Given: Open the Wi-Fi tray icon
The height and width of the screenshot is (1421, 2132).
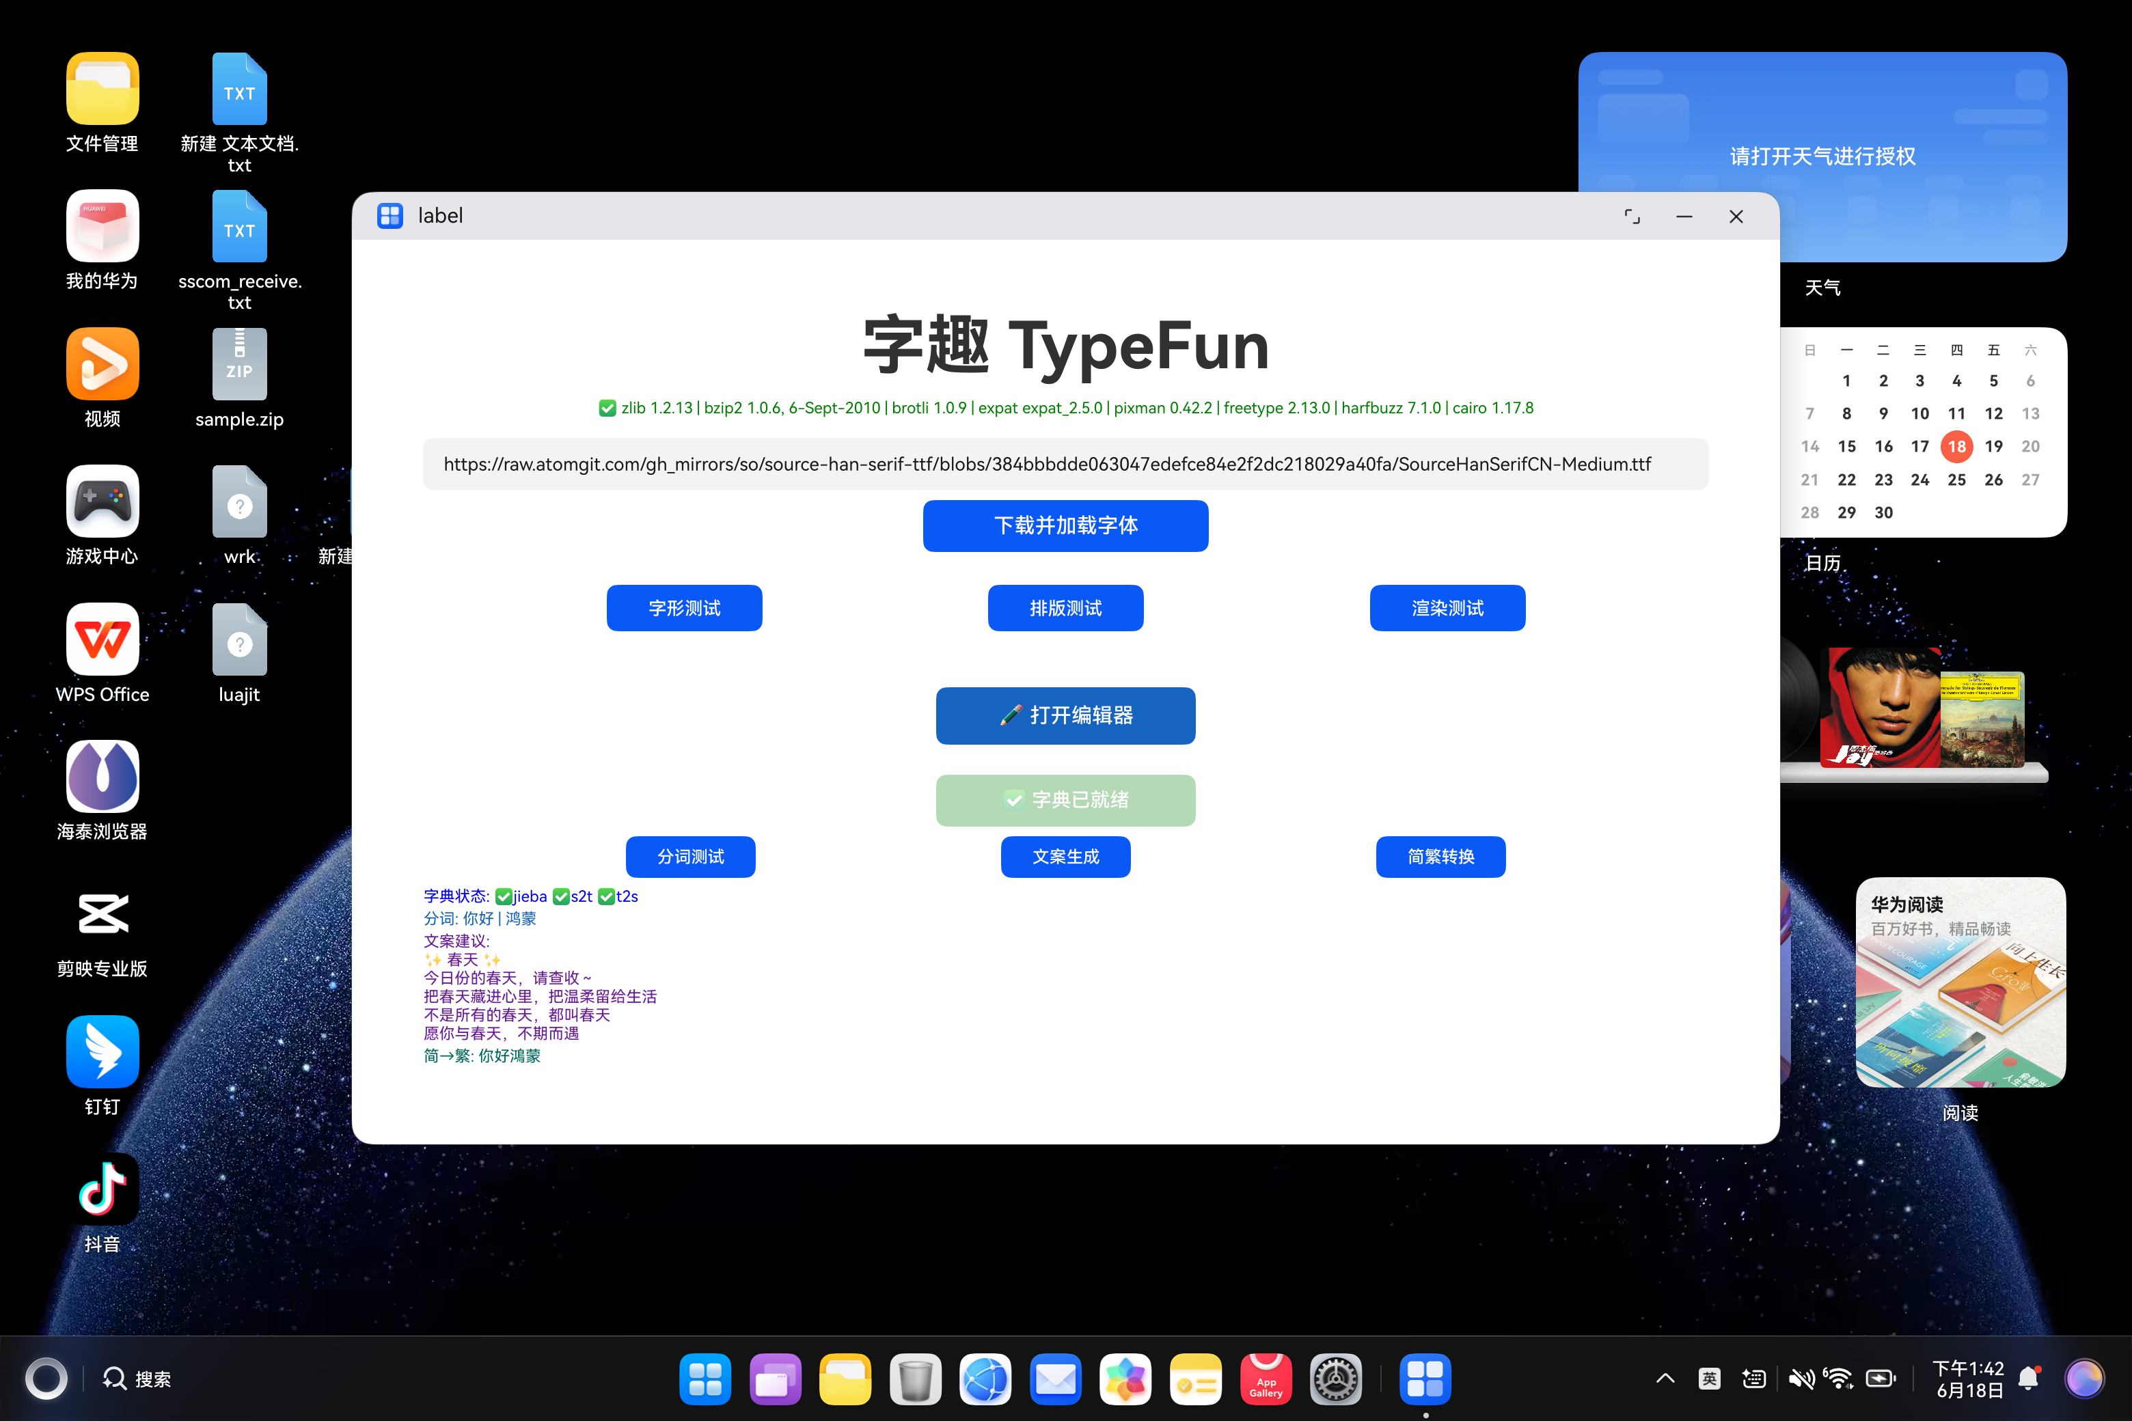Looking at the screenshot, I should point(1838,1379).
